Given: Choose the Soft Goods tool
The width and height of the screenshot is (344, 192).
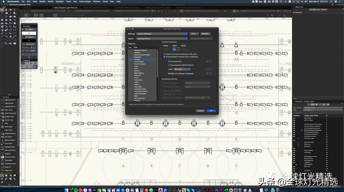Looking at the screenshot, I should tap(9, 137).
